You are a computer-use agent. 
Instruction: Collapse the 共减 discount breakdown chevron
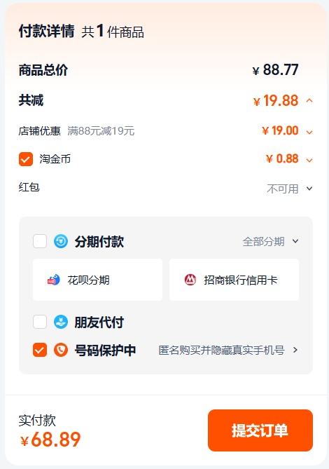coord(309,101)
